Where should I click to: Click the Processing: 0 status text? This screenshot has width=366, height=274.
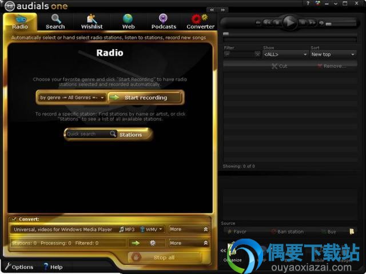tap(56, 243)
